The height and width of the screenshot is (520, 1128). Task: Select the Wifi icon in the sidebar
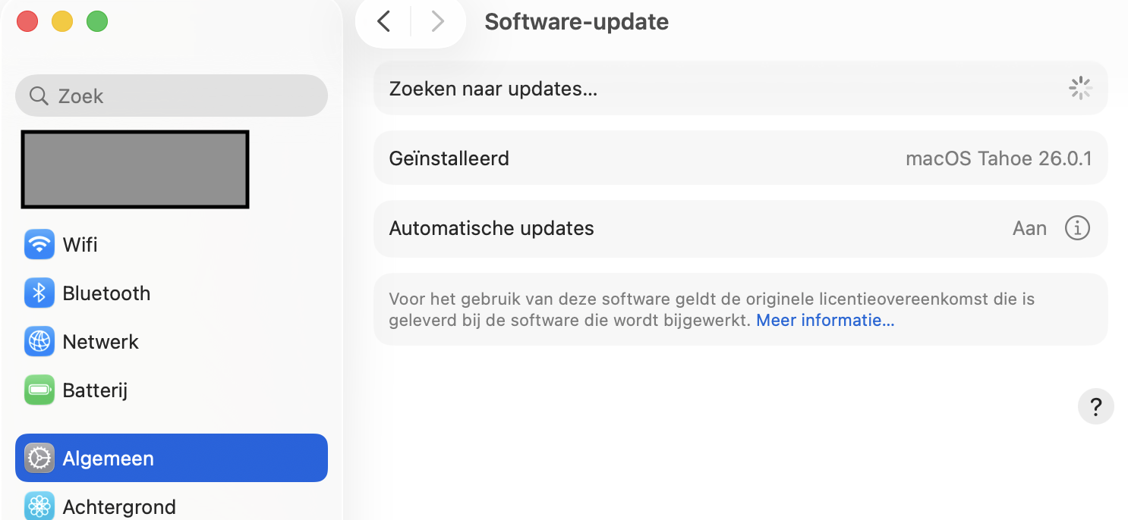pos(39,244)
